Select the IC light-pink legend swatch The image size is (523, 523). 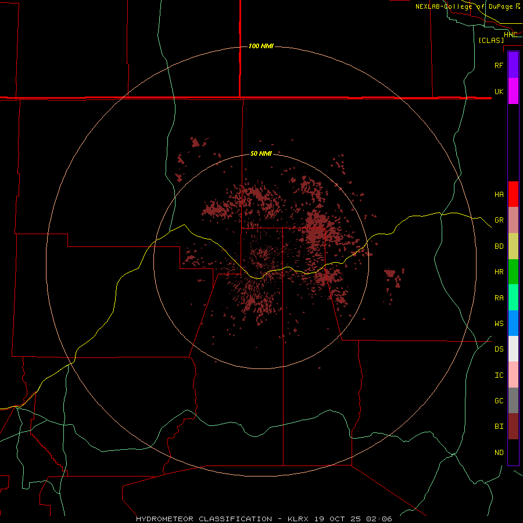point(513,375)
